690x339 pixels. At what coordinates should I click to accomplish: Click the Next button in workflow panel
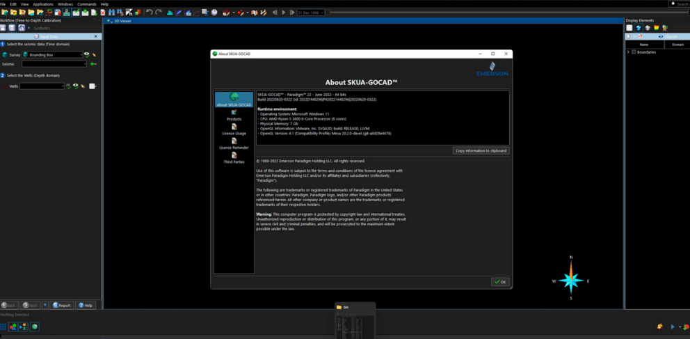tap(31, 305)
